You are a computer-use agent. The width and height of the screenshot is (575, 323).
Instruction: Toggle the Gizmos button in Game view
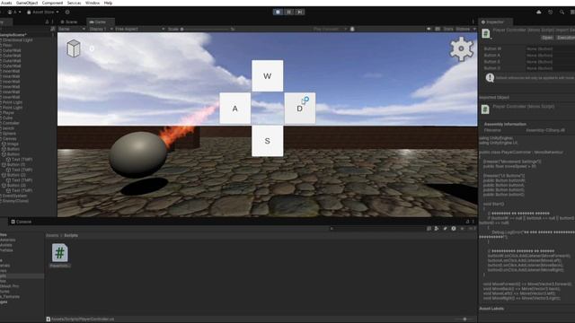point(463,29)
